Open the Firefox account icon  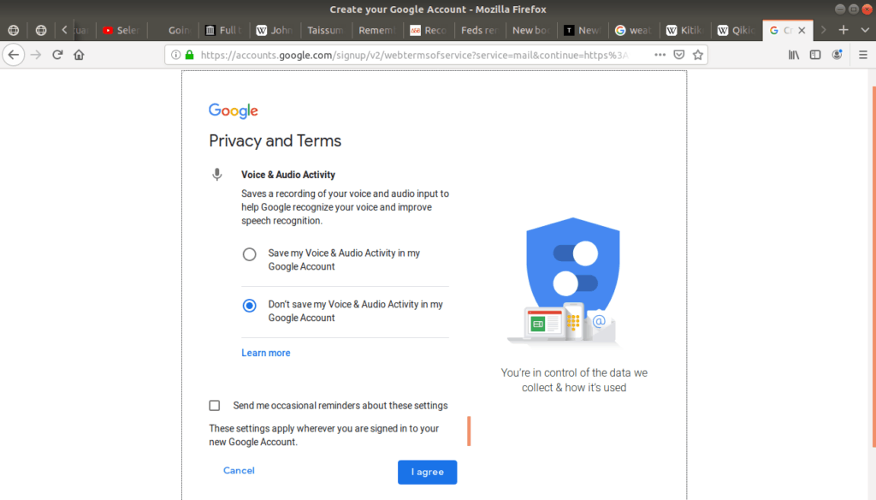(x=837, y=55)
